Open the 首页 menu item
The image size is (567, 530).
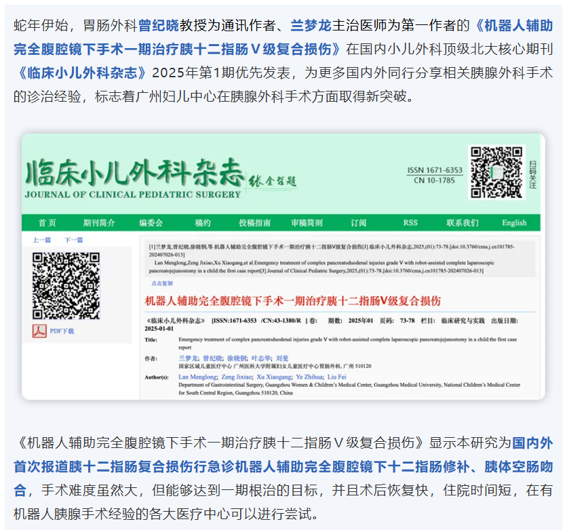point(47,223)
